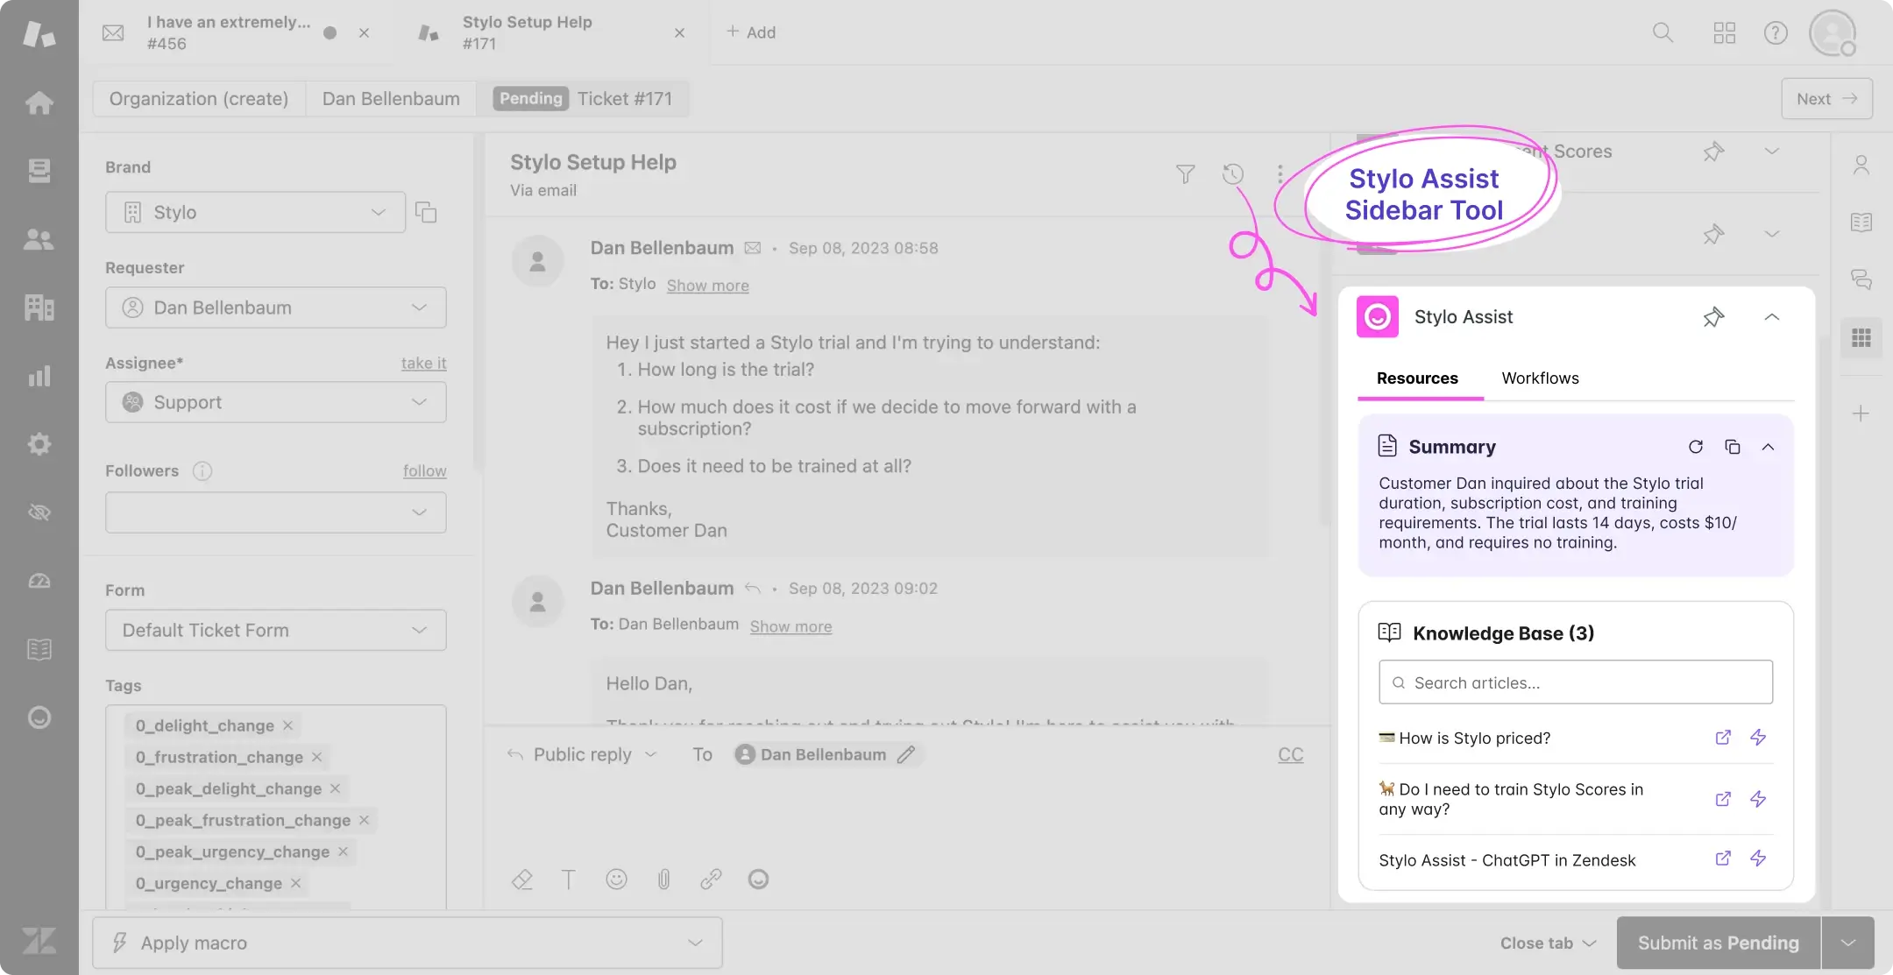Remove the 0_peak_urgency_change tag
This screenshot has width=1893, height=975.
point(343,851)
